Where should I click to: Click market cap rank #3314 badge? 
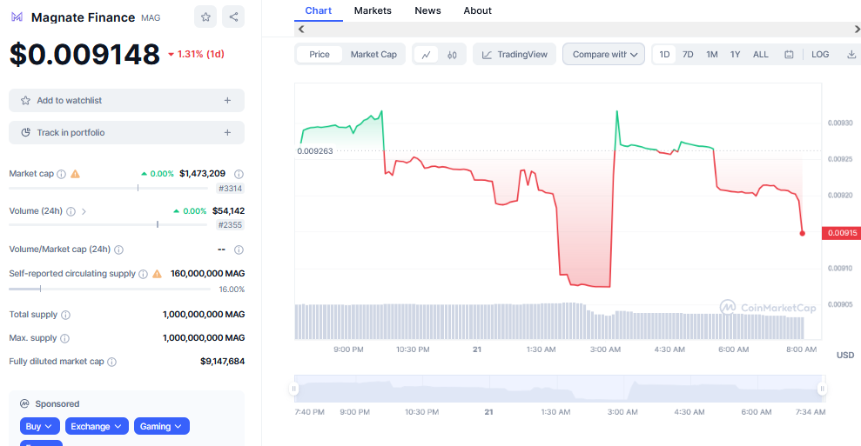pyautogui.click(x=231, y=189)
